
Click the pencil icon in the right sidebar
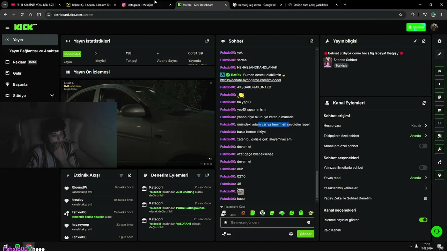tap(439, 54)
